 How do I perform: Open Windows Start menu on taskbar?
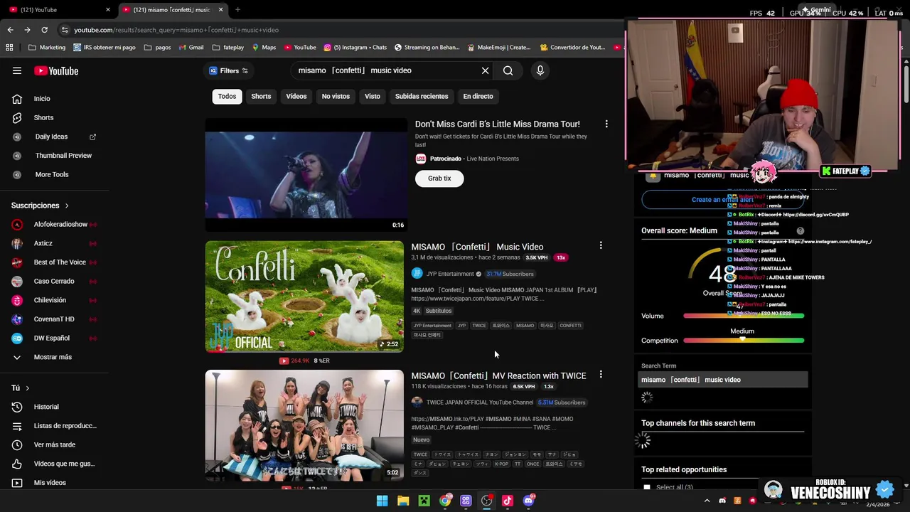point(382,501)
